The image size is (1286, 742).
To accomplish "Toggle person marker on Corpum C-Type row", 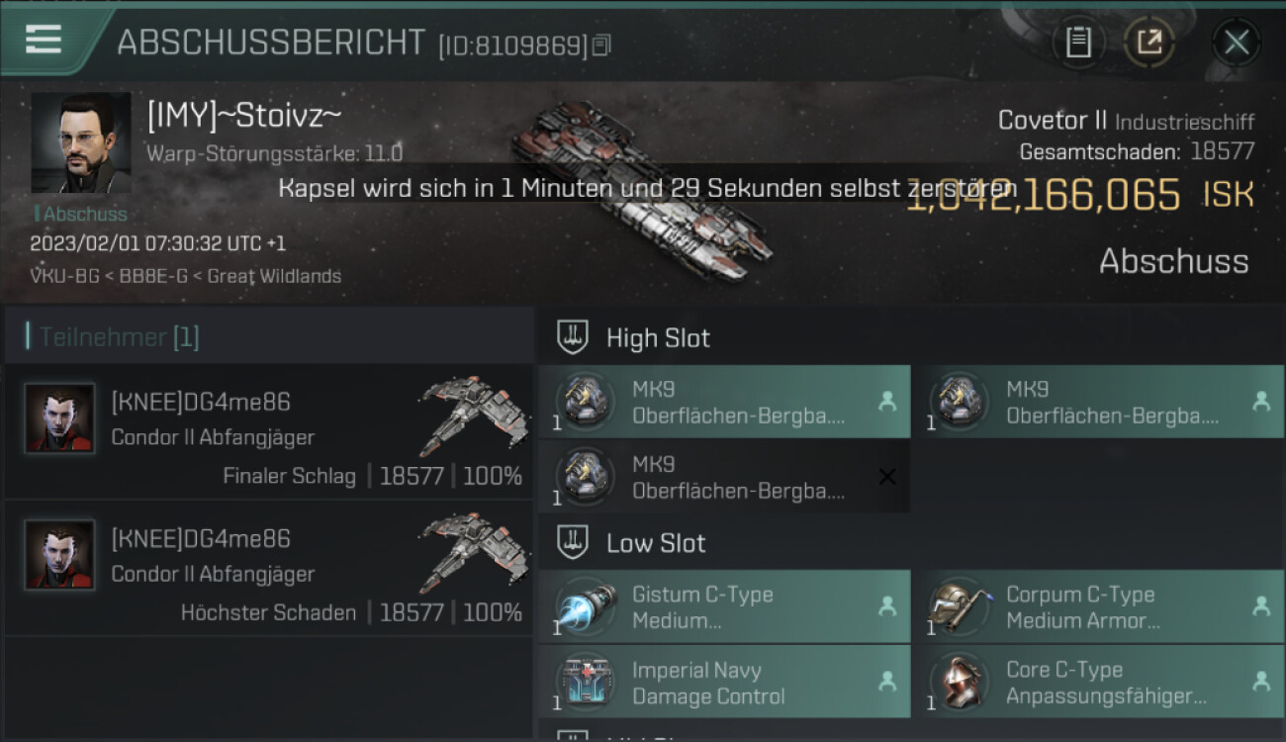I will (x=1261, y=606).
